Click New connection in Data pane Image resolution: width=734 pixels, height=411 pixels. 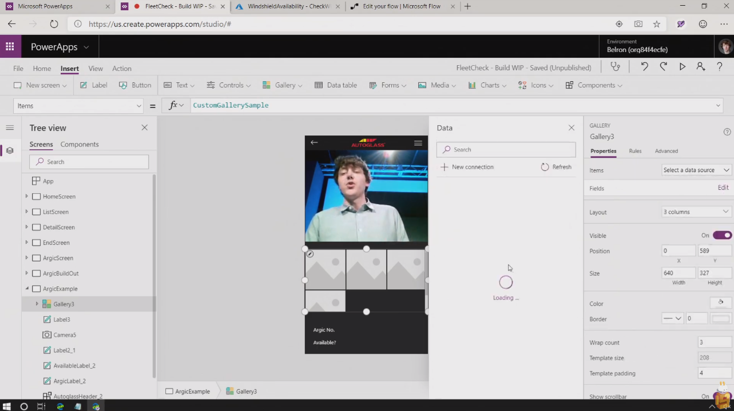coord(467,167)
